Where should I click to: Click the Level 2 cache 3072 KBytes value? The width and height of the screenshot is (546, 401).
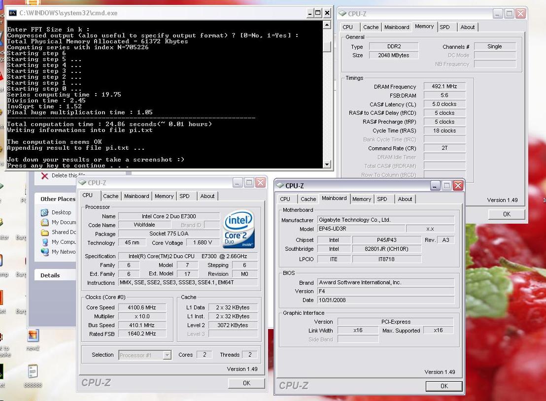coord(233,325)
